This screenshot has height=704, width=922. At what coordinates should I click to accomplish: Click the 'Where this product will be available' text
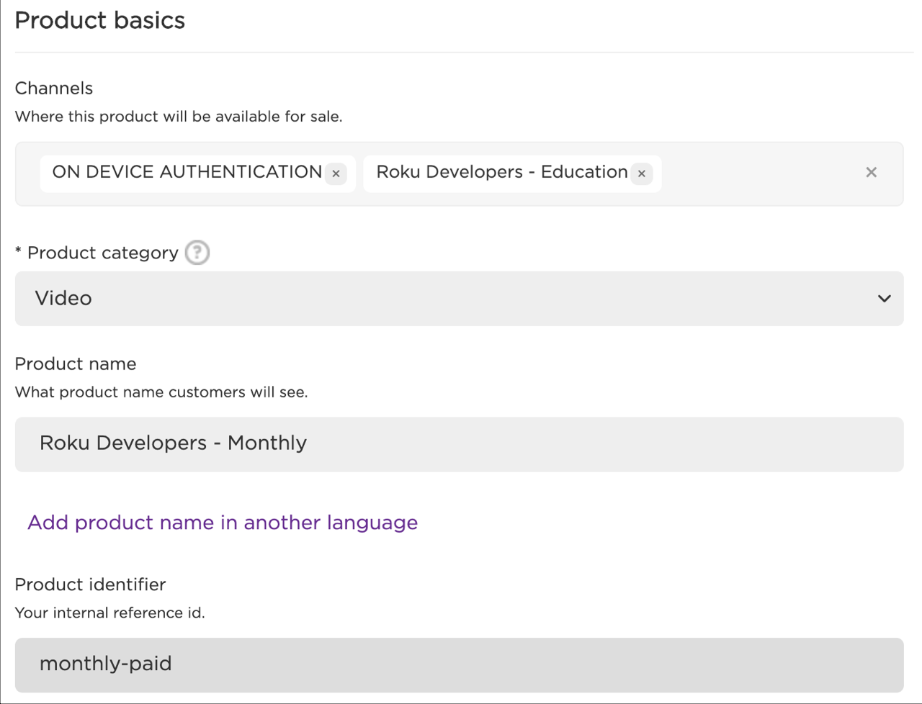[x=178, y=117]
